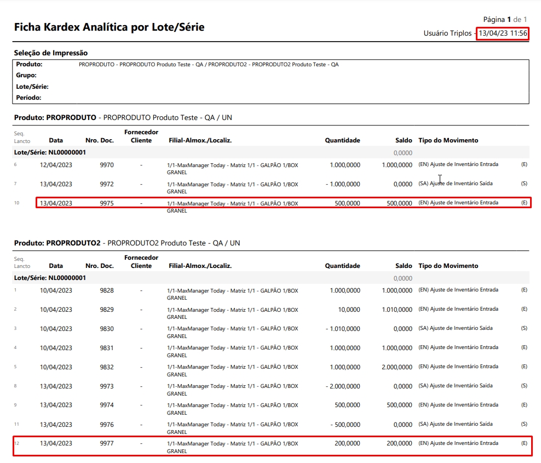541x463 pixels.
Task: Click the Grupo: label
Action: [x=26, y=75]
